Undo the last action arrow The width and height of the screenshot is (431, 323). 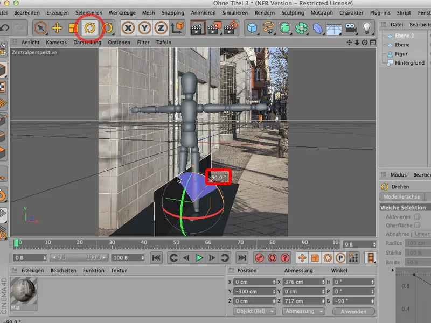[5, 28]
